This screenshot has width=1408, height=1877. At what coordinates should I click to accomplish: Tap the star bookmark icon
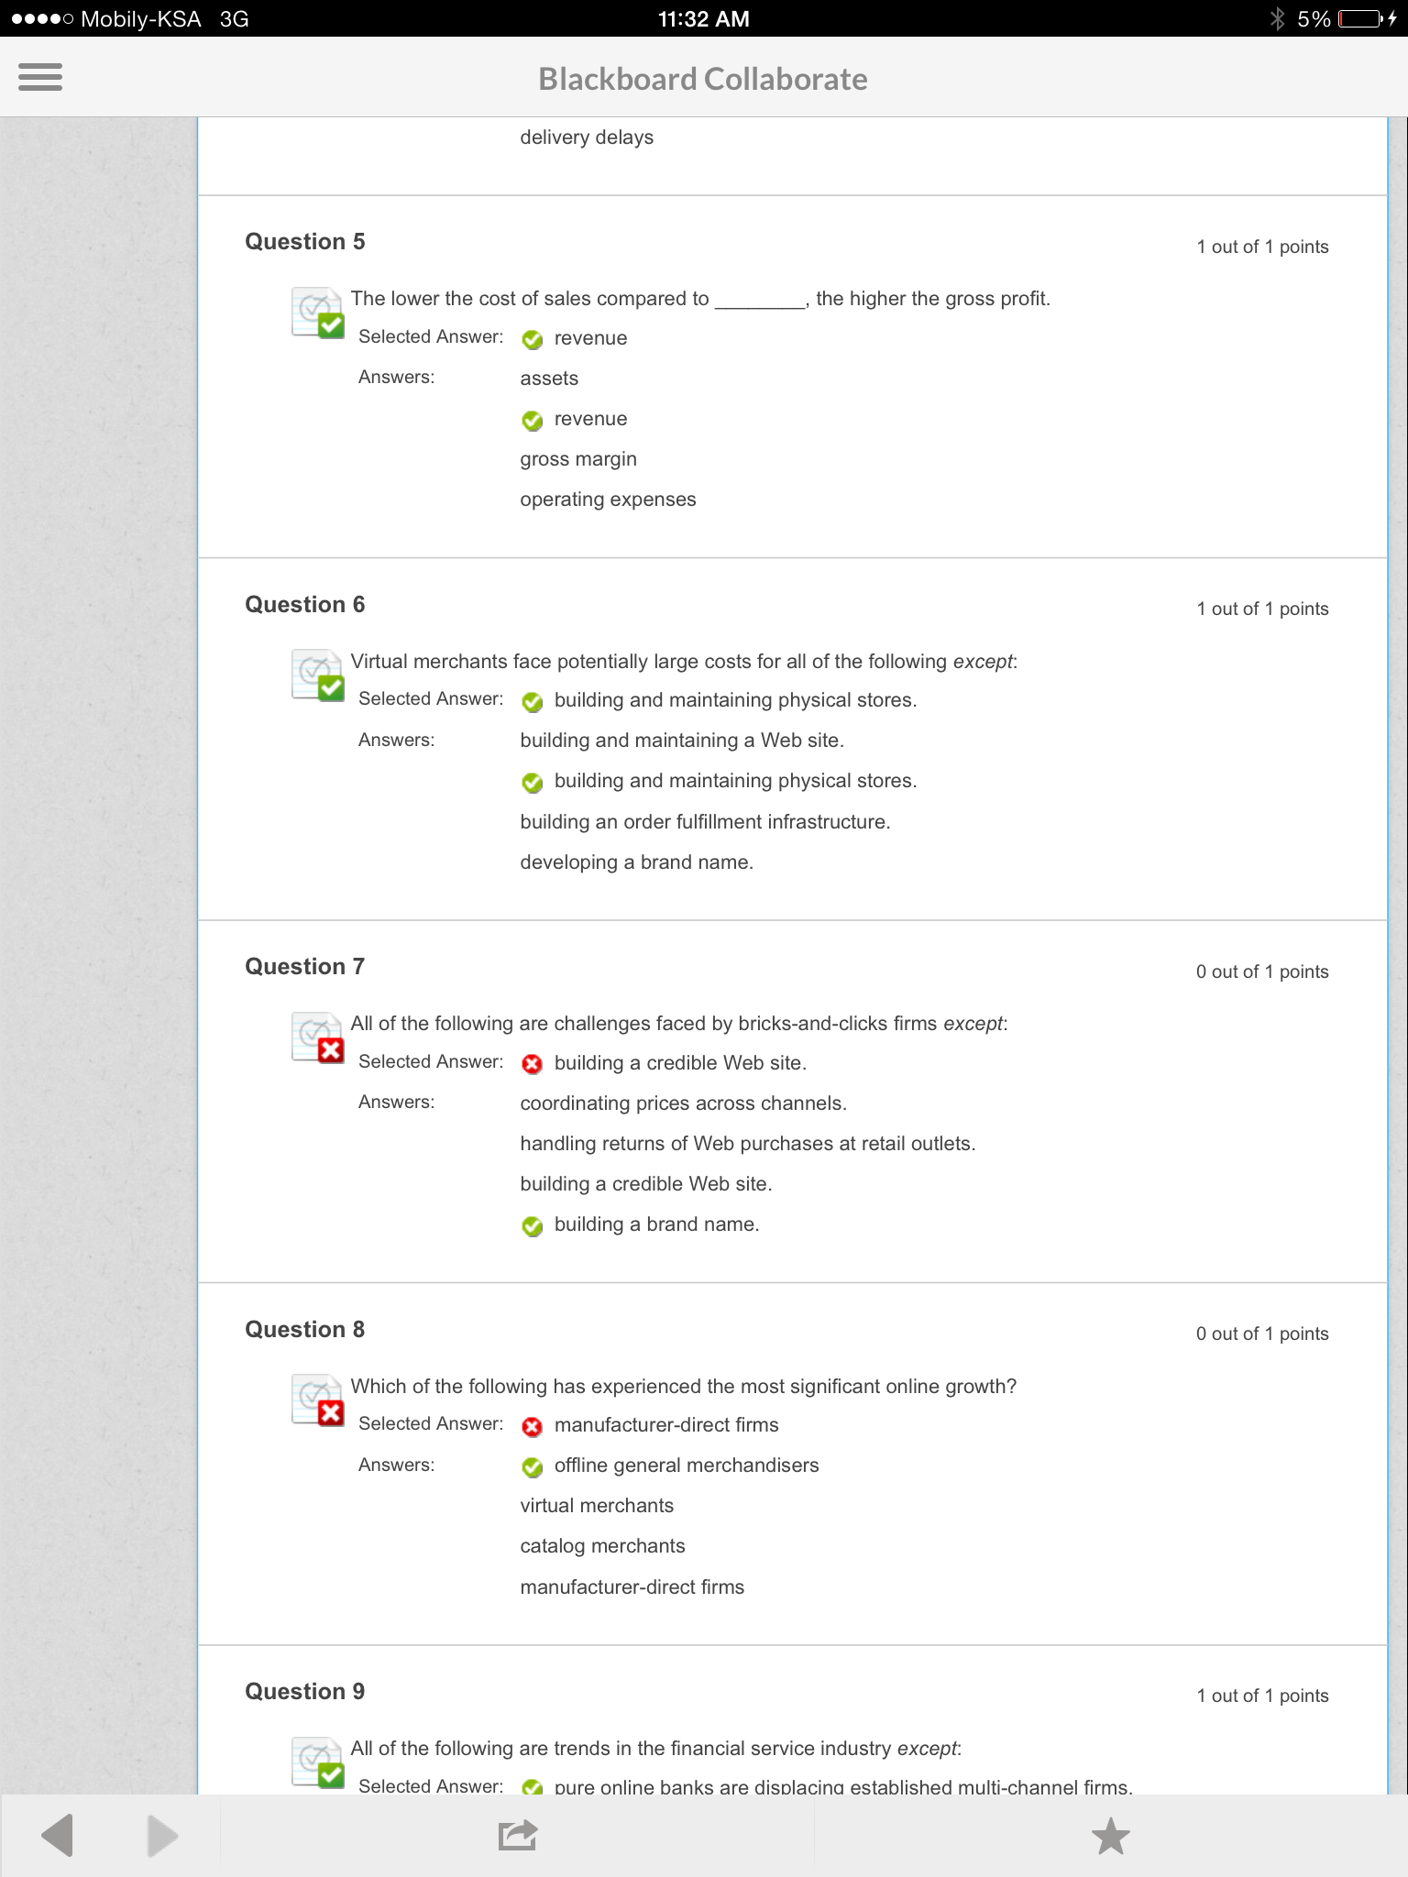1110,1836
